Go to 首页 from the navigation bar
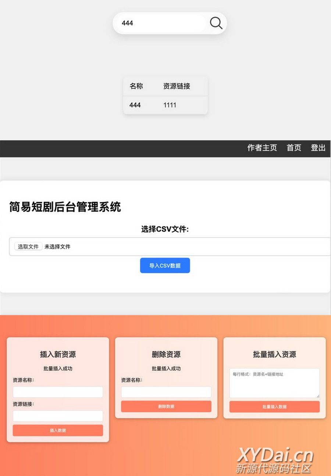331x476 pixels. [294, 148]
